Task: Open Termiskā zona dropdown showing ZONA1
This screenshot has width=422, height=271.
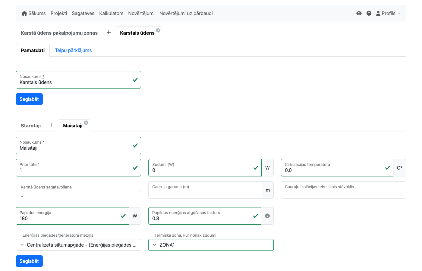Action: point(211,245)
